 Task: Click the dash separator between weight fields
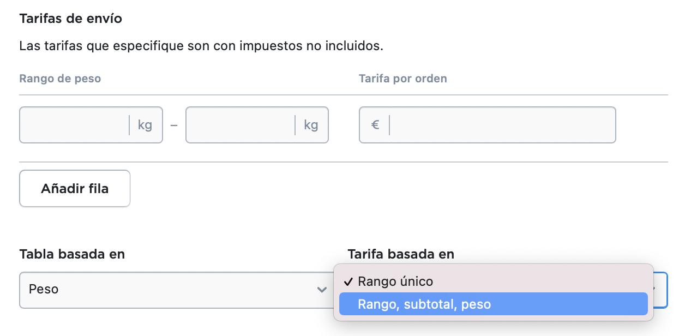174,125
